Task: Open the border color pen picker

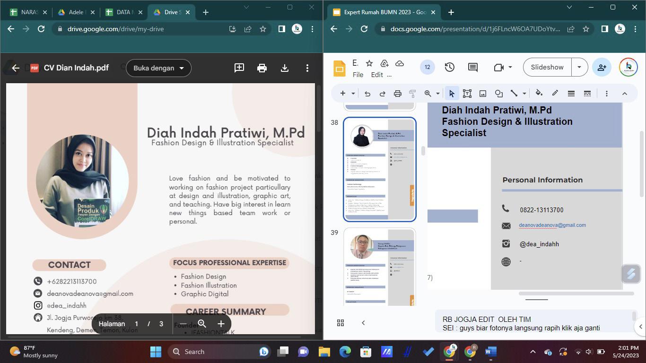Action: (x=555, y=94)
